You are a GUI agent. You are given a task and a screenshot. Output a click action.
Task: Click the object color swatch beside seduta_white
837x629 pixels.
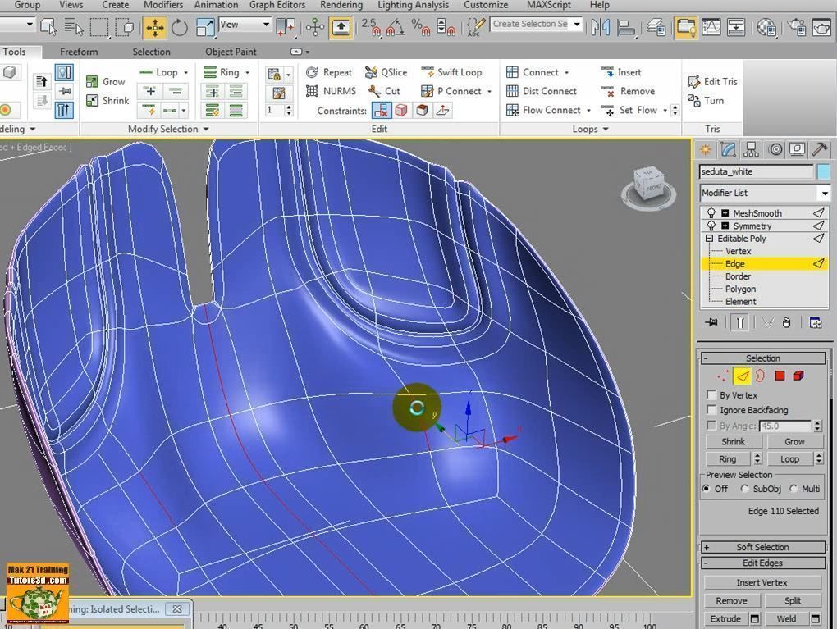pos(823,171)
